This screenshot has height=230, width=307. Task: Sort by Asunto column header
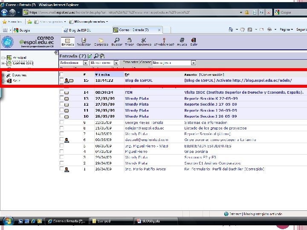pyautogui.click(x=190, y=75)
